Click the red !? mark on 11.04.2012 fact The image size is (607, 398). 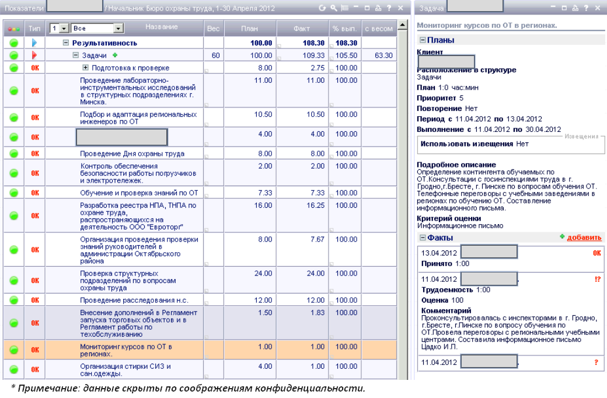pos(598,279)
